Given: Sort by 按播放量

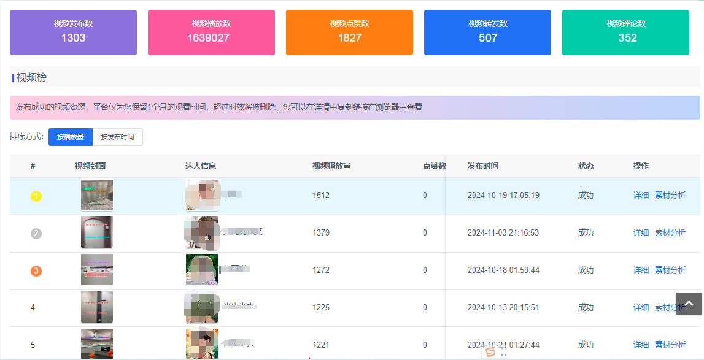Looking at the screenshot, I should (x=71, y=137).
